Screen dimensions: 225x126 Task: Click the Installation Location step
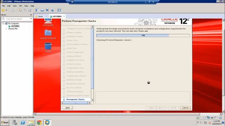(x=75, y=60)
